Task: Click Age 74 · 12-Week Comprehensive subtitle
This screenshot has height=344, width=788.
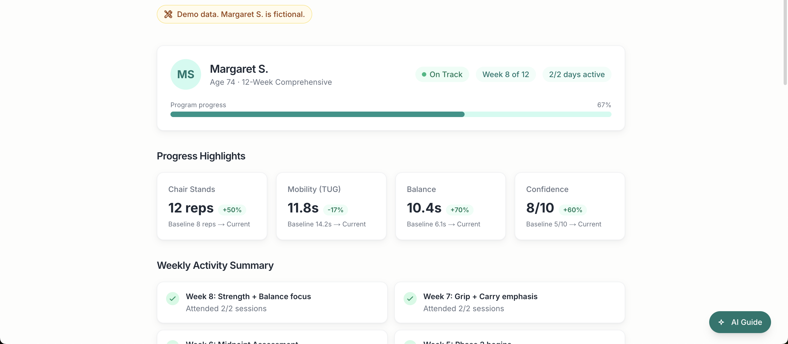Action: [271, 82]
